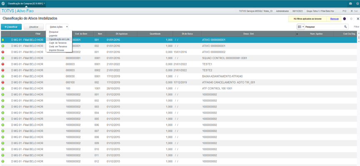Click the 15/01/2016 Dt.de Baixa cell
This screenshot has width=360, height=166.
pyautogui.click(x=180, y=52)
